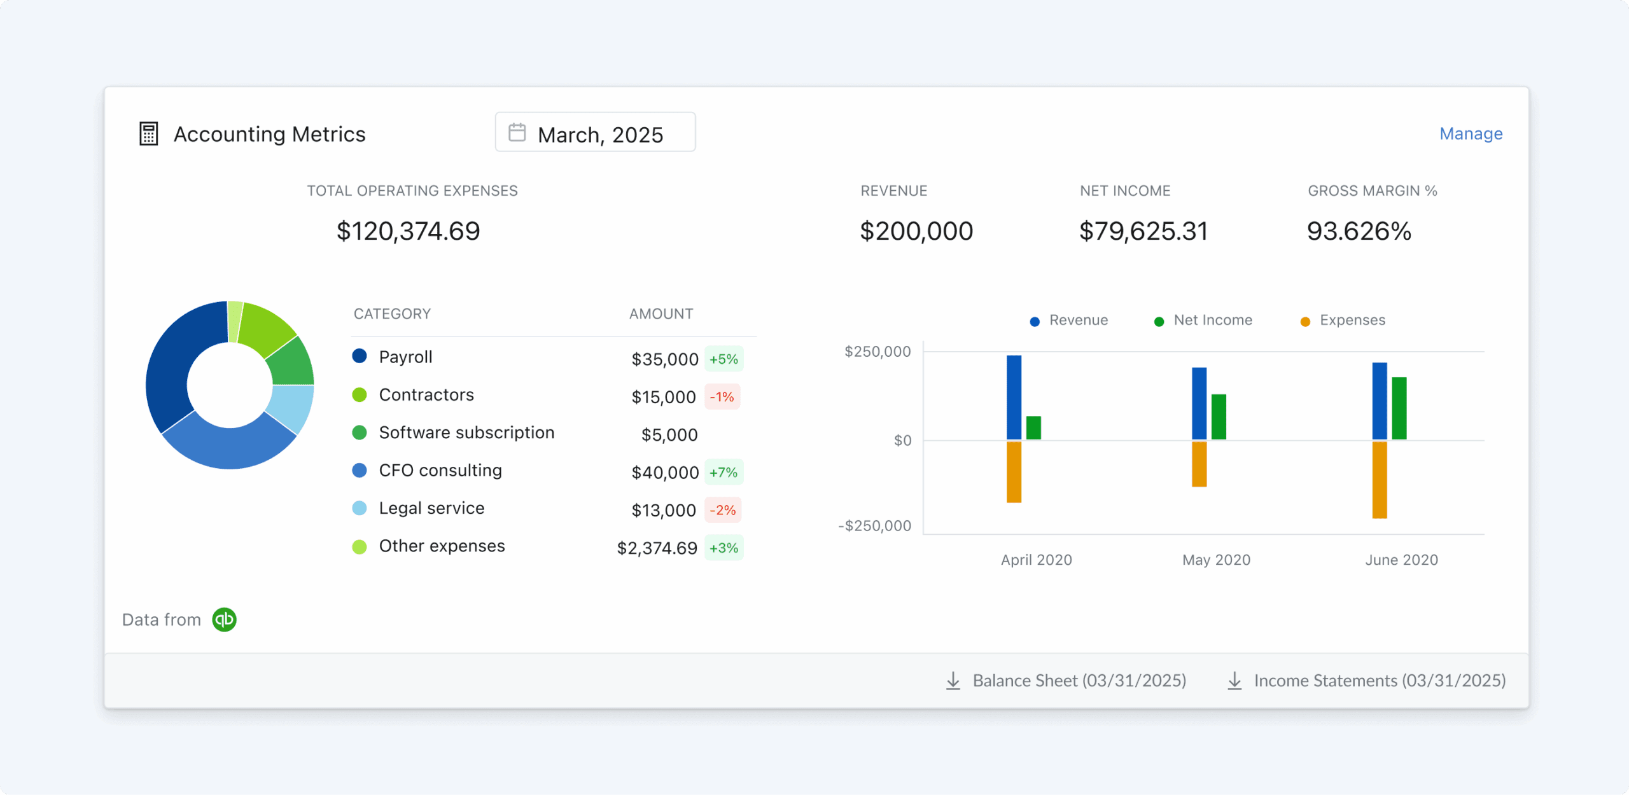The width and height of the screenshot is (1629, 795).
Task: Click the June 2020 orange expenses bar
Action: (x=1379, y=480)
